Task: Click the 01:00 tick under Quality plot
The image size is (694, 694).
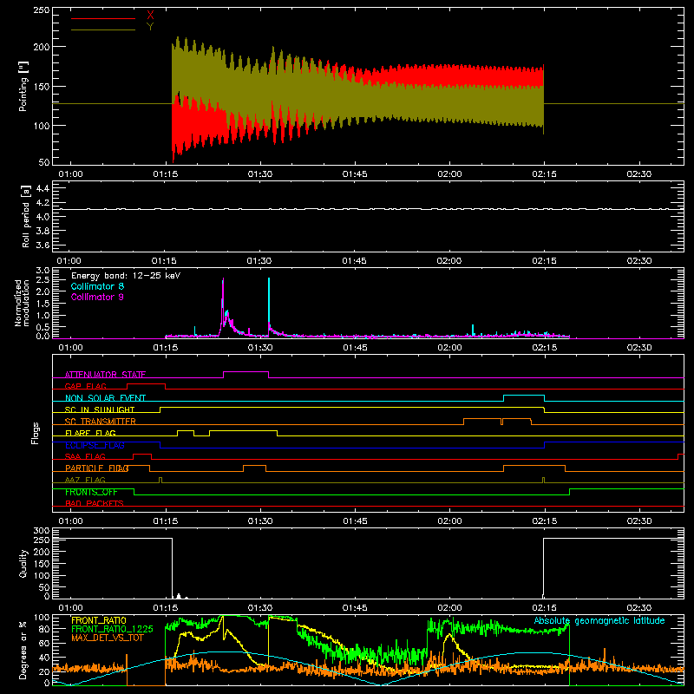Action: click(70, 608)
